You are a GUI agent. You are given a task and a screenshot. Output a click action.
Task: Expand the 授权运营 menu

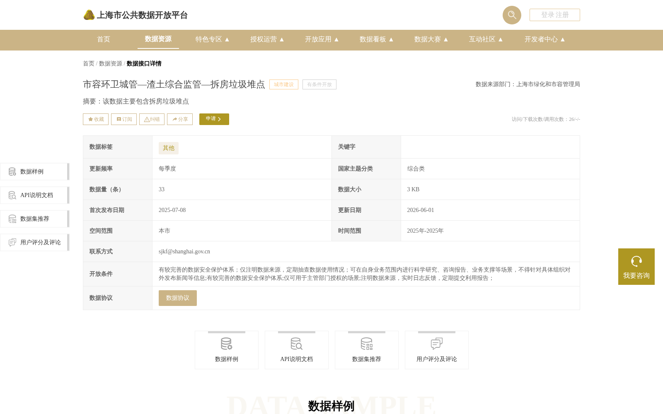[267, 39]
